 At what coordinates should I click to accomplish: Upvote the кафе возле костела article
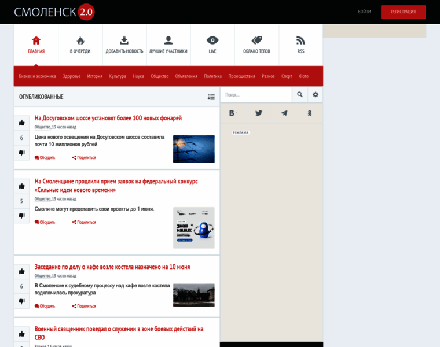[21, 271]
